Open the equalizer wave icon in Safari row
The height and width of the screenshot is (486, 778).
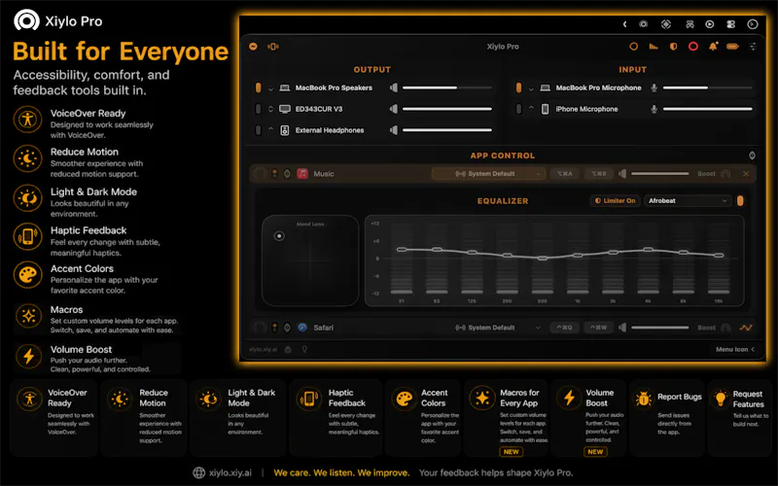(x=746, y=328)
